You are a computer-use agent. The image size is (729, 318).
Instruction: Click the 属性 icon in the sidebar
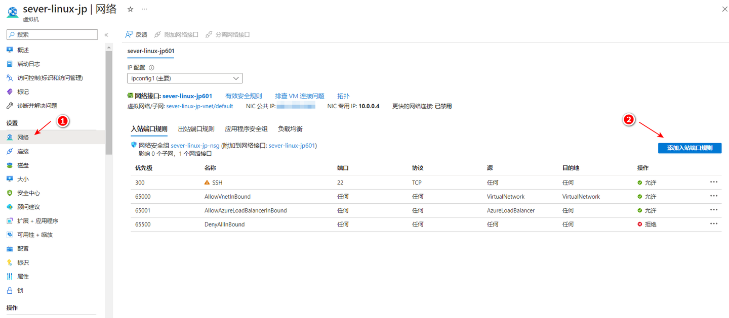coord(9,277)
